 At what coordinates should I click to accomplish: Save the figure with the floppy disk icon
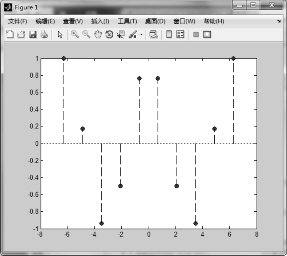coord(33,35)
